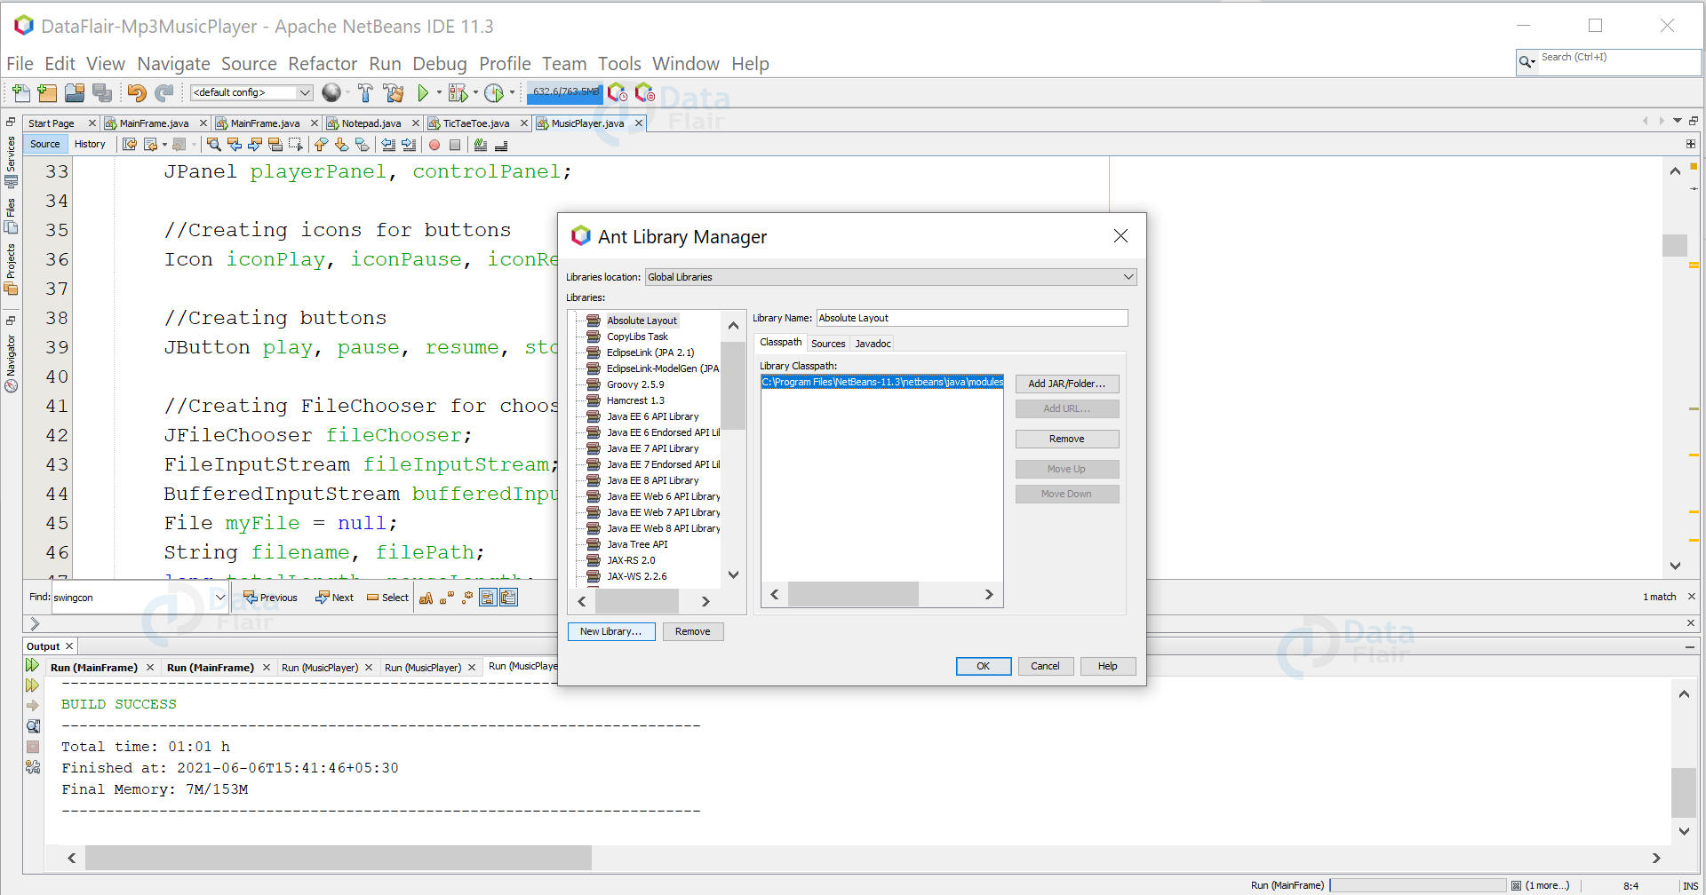
Task: Click the globe browser icon in toolbar
Action: [331, 92]
